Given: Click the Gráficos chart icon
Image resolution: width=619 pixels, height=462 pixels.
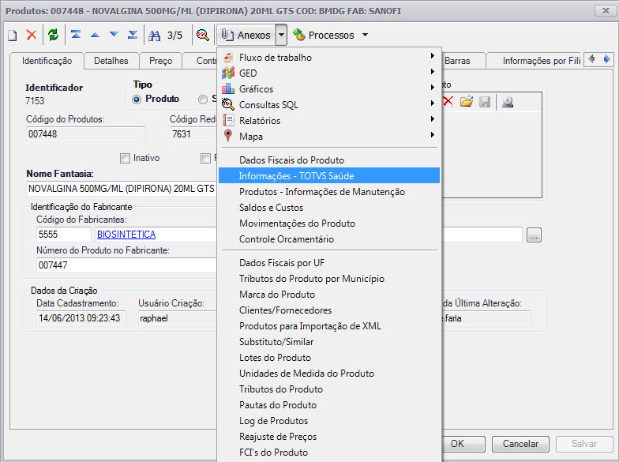Looking at the screenshot, I should [228, 88].
